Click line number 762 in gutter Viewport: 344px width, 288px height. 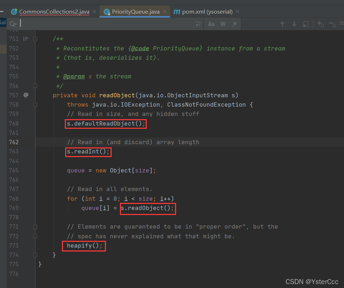click(14, 142)
